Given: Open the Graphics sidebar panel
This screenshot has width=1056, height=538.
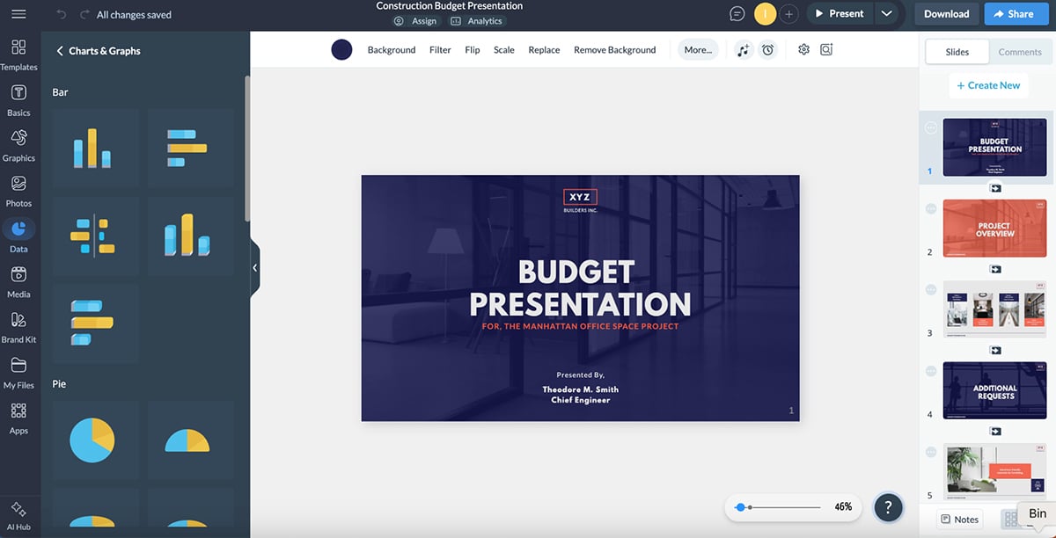Looking at the screenshot, I should pyautogui.click(x=18, y=145).
